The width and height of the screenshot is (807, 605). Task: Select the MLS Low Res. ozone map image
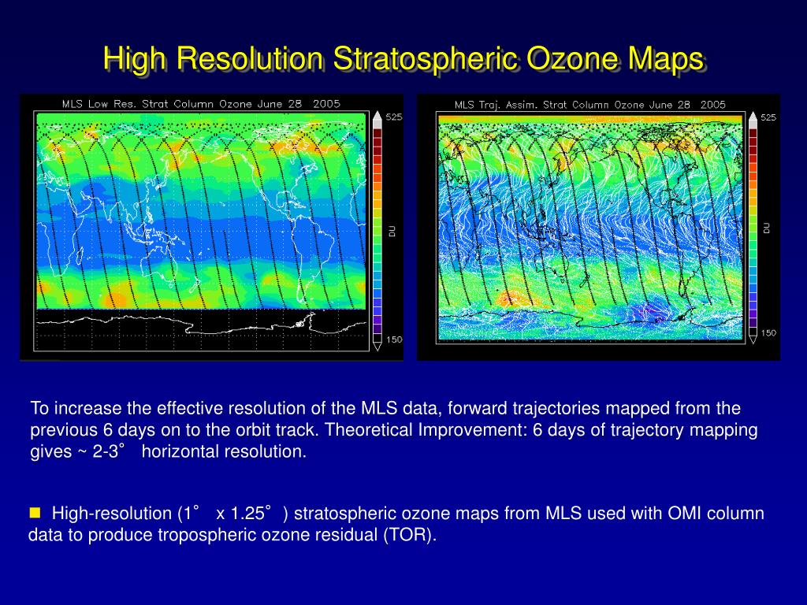[x=211, y=227]
